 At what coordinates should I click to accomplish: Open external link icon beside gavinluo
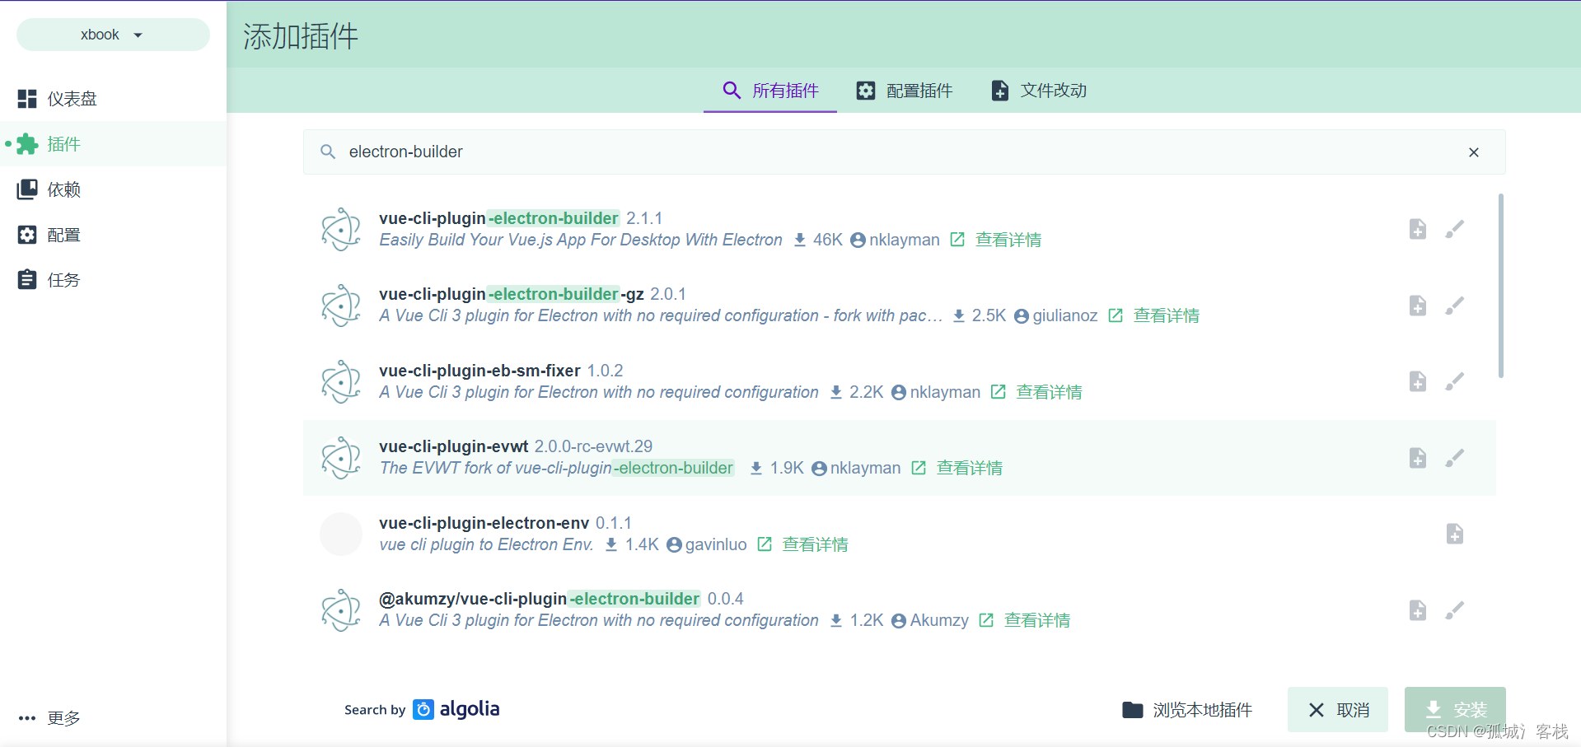(x=765, y=544)
